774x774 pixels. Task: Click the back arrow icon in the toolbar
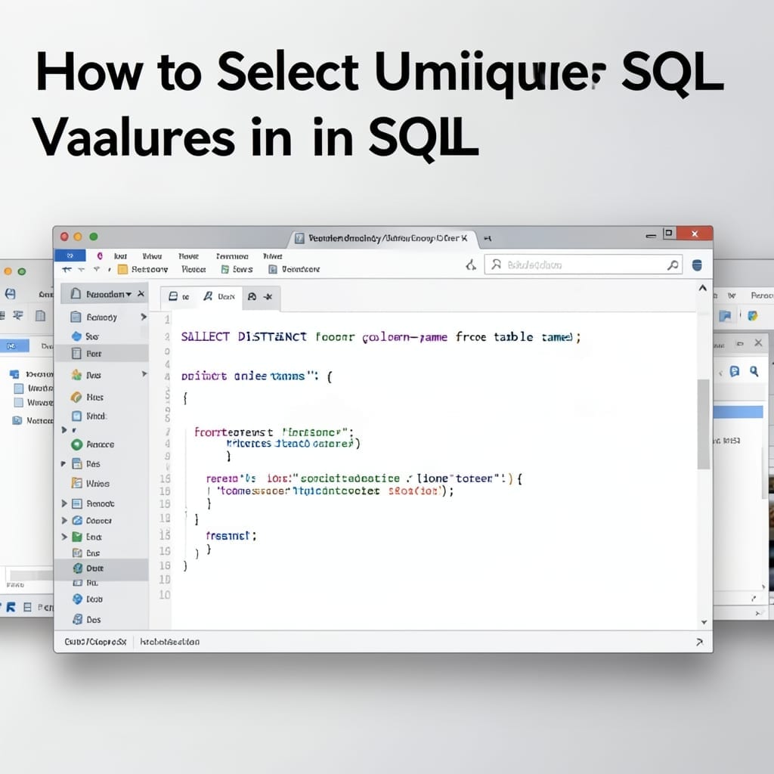pyautogui.click(x=67, y=269)
